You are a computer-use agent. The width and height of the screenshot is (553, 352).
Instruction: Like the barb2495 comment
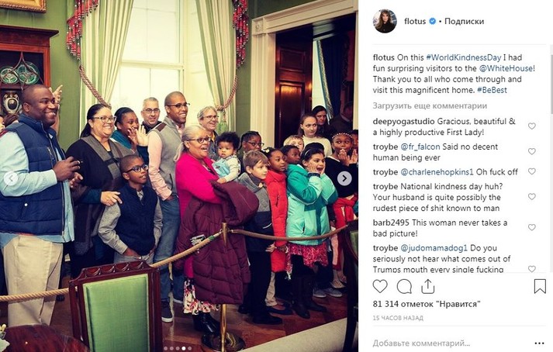tap(532, 227)
